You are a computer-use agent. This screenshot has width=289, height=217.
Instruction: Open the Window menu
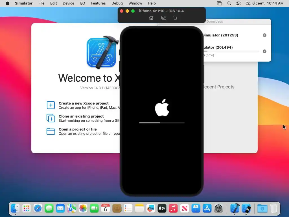(x=135, y=3)
